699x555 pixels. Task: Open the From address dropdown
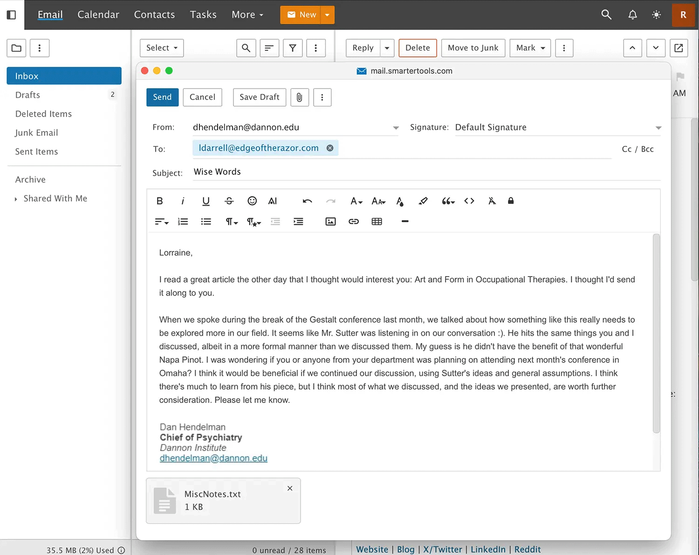pyautogui.click(x=396, y=127)
